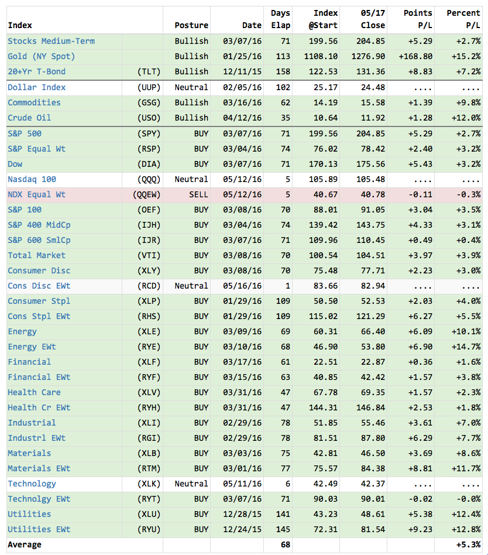Image resolution: width=488 pixels, height=555 pixels.
Task: Click the Cons Disc EWt link
Action: pos(39,286)
